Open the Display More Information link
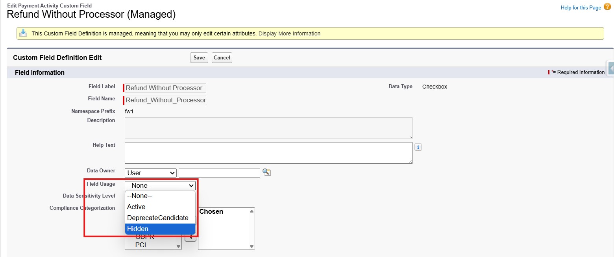This screenshot has width=614, height=257. [289, 33]
